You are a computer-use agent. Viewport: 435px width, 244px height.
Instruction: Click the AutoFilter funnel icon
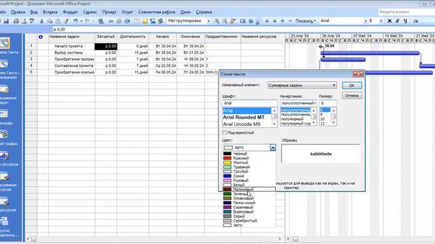(415, 21)
